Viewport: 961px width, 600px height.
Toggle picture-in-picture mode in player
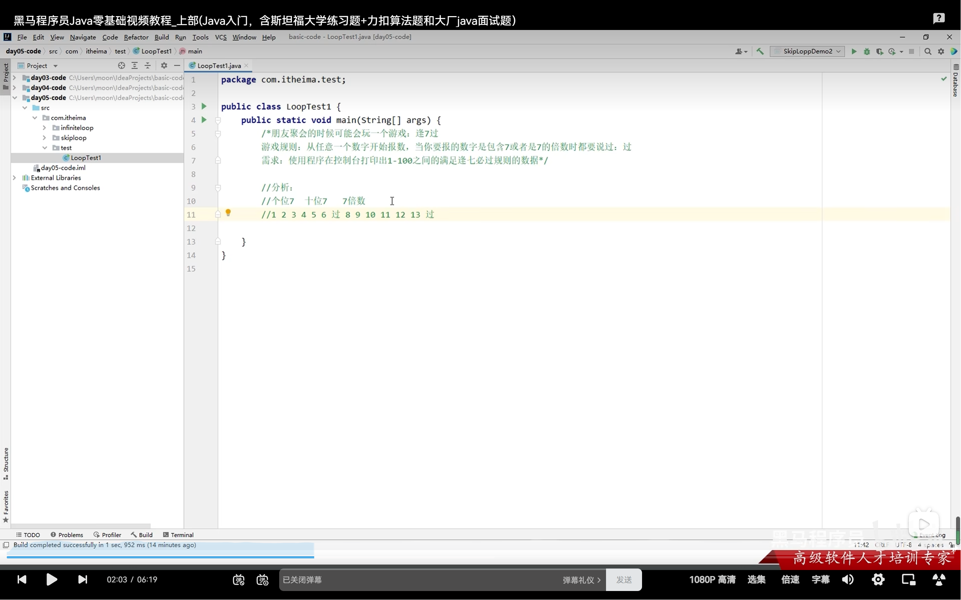click(x=908, y=580)
